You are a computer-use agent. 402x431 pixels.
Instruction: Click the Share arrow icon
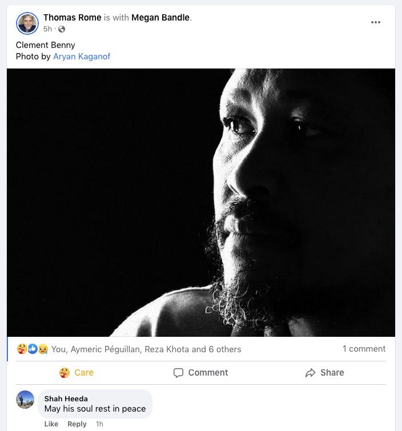coord(311,373)
